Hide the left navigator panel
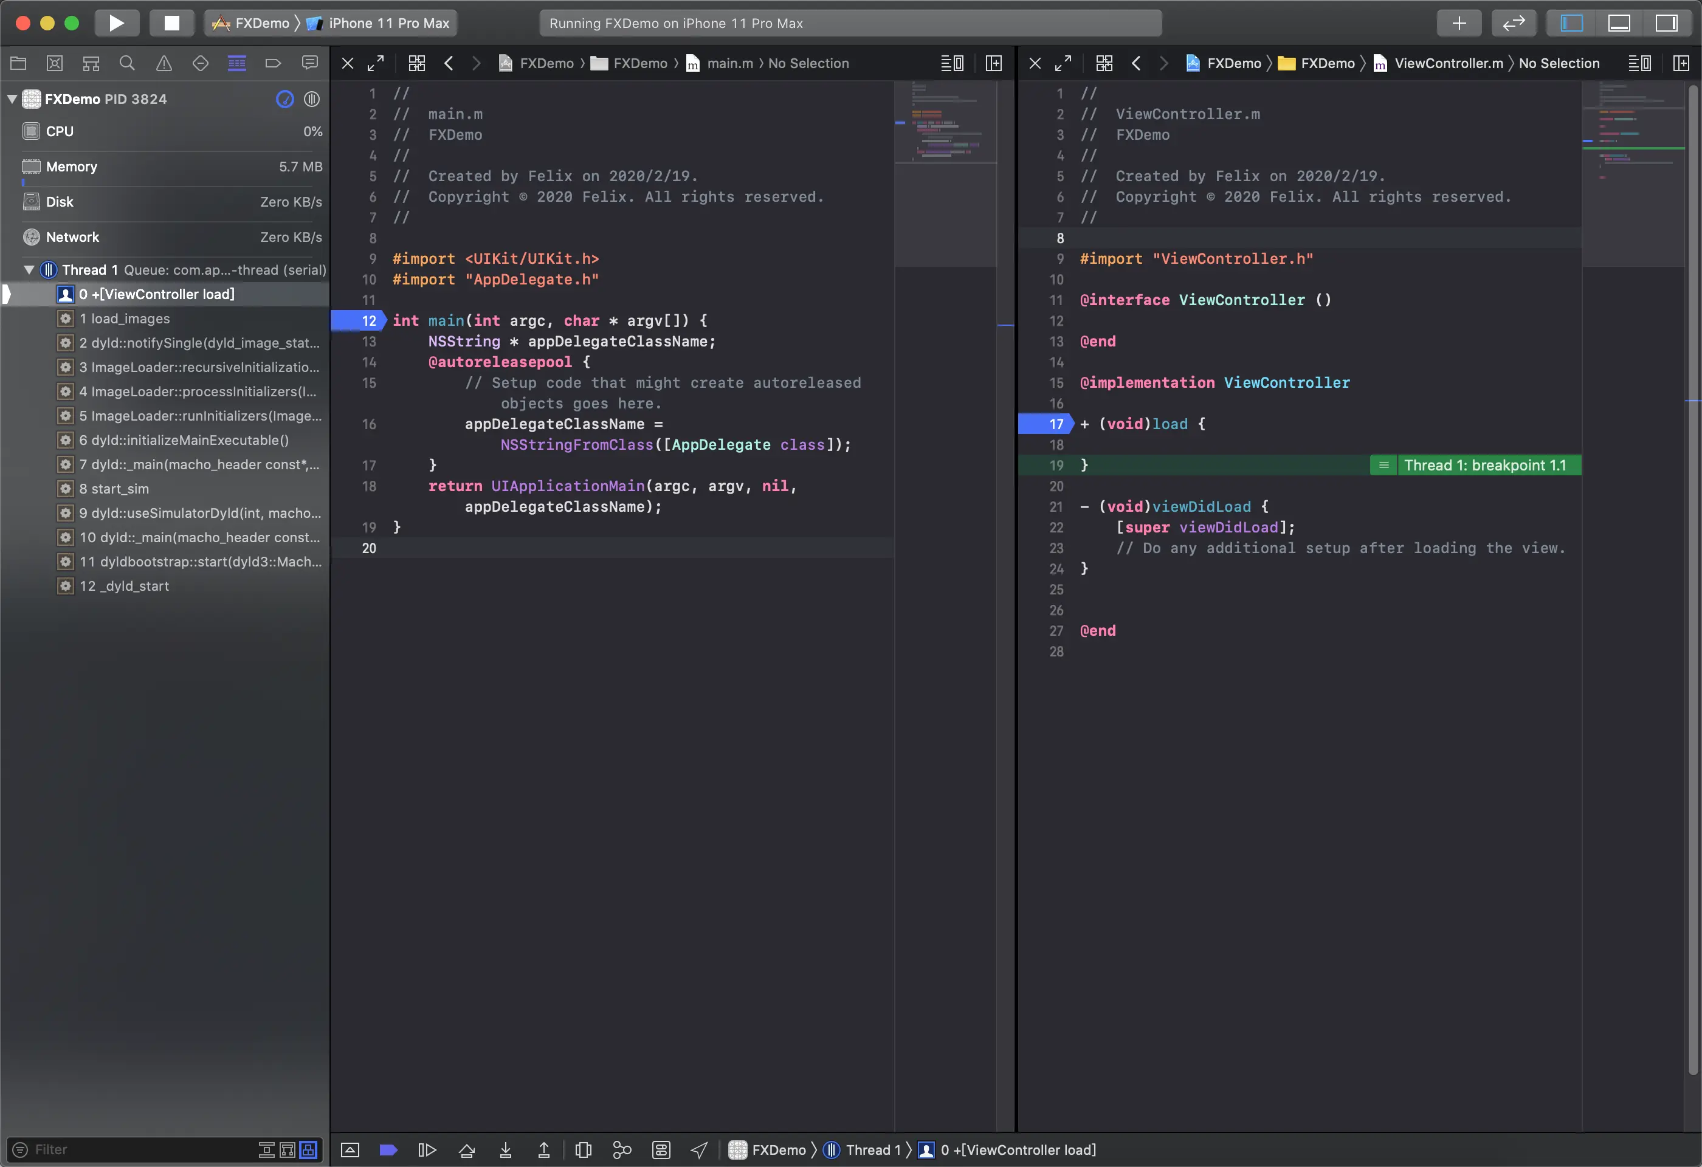Viewport: 1702px width, 1167px height. coord(1572,22)
